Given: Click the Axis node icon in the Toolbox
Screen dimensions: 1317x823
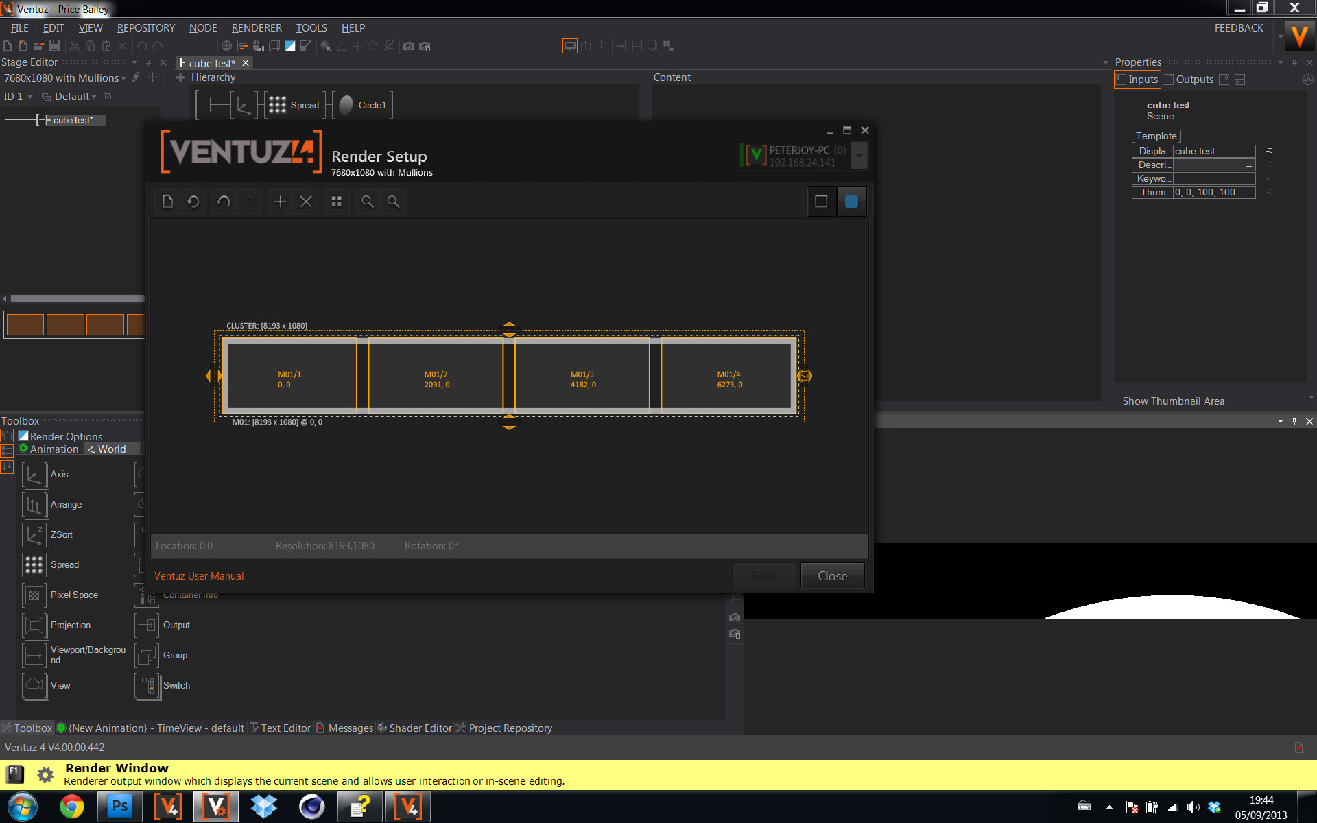Looking at the screenshot, I should (x=34, y=474).
